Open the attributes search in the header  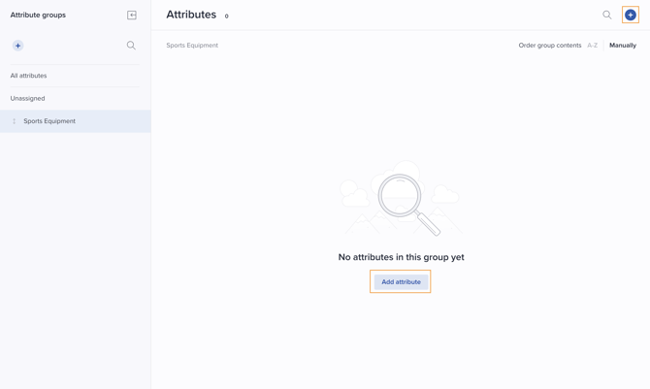coord(607,16)
